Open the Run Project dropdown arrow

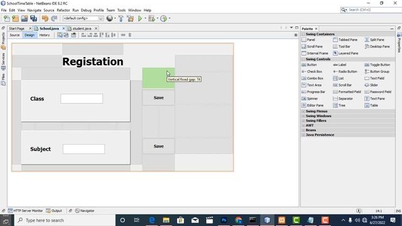coord(145,18)
